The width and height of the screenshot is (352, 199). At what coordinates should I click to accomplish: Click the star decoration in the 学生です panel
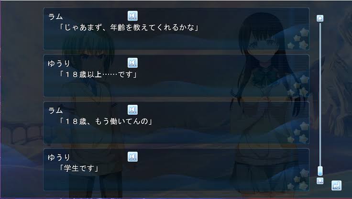298,179
